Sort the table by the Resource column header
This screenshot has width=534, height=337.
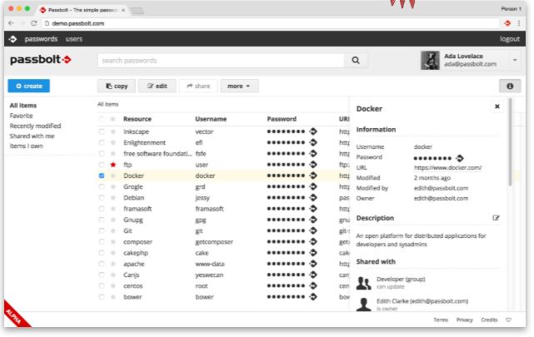137,119
